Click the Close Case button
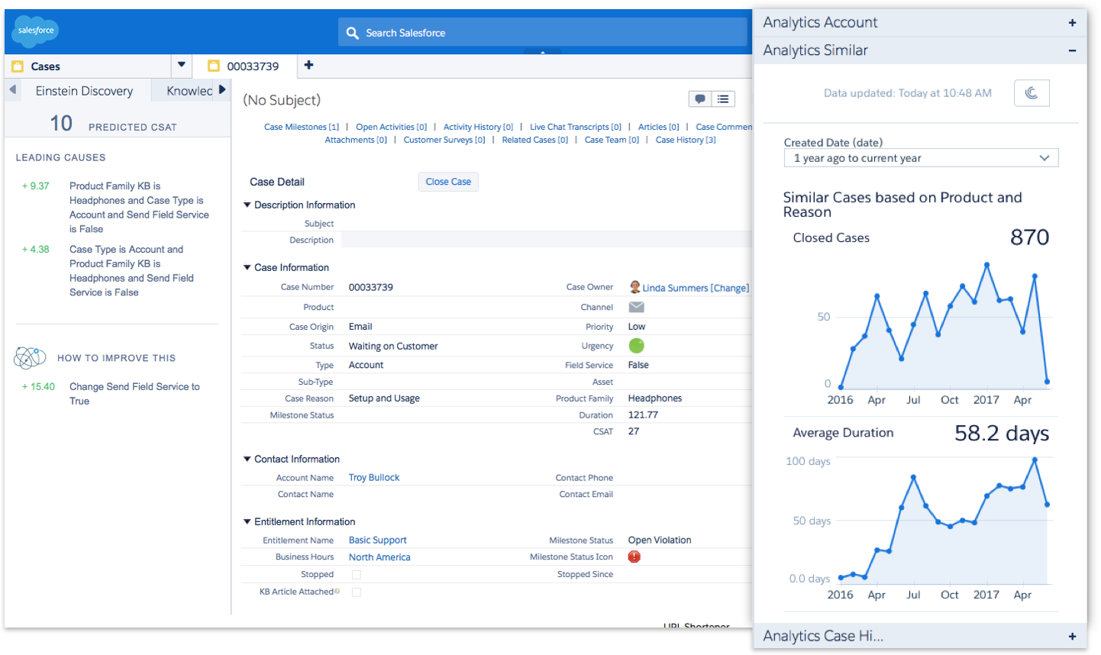 pyautogui.click(x=448, y=182)
